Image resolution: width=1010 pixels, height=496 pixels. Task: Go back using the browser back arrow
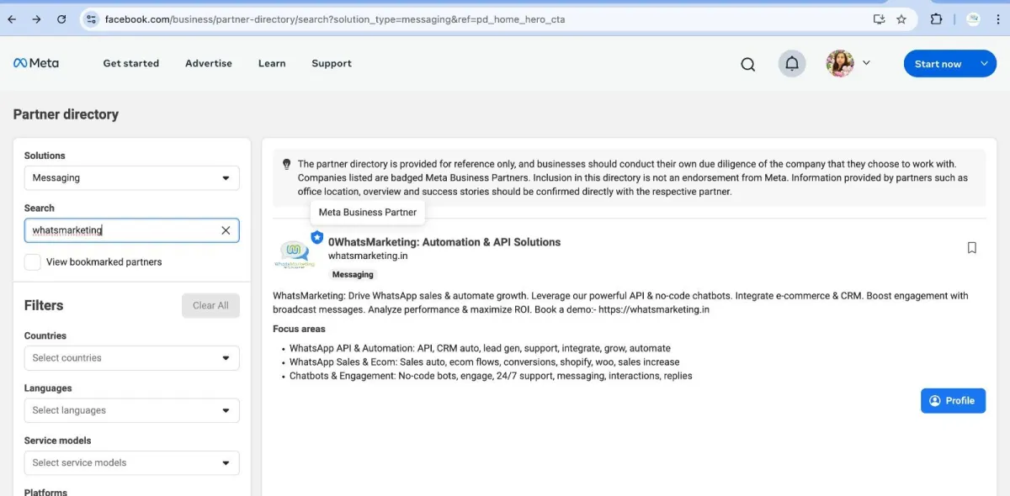pyautogui.click(x=12, y=18)
